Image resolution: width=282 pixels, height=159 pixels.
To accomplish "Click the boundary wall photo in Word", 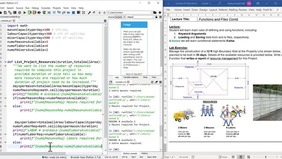I will [x=267, y=102].
